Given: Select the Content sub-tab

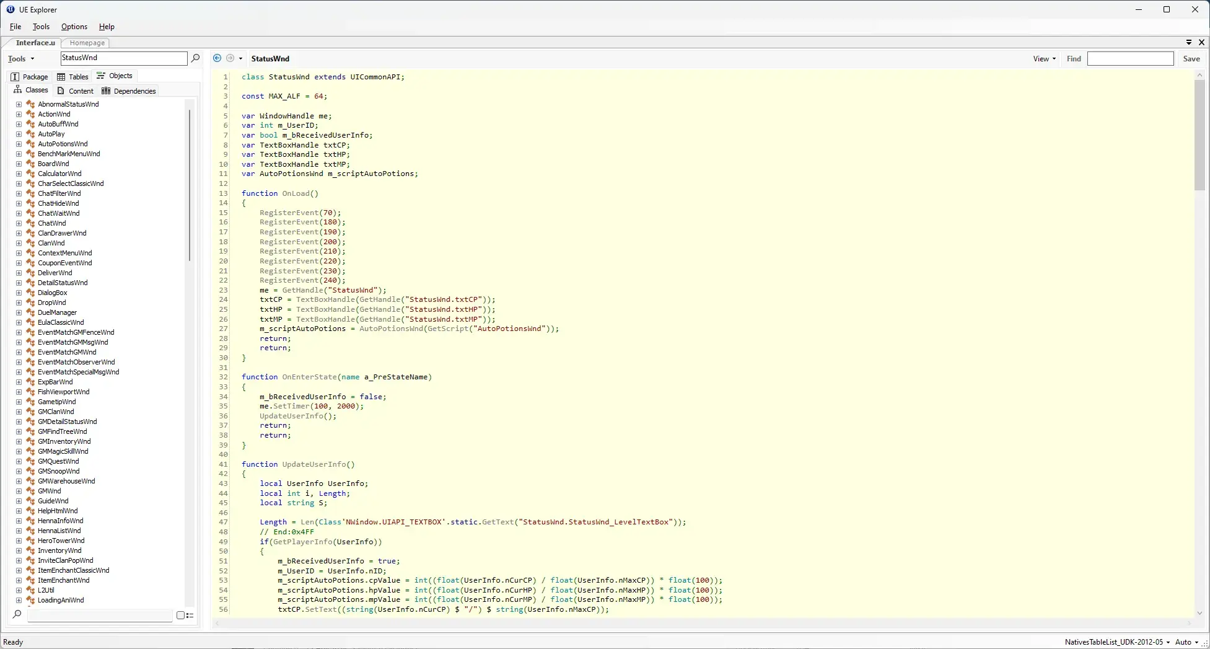Looking at the screenshot, I should 75,91.
